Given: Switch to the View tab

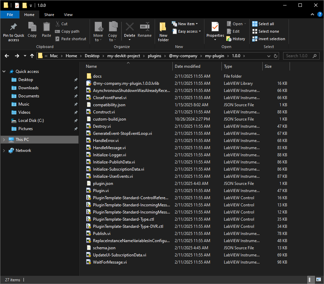Looking at the screenshot, I should click(68, 15).
